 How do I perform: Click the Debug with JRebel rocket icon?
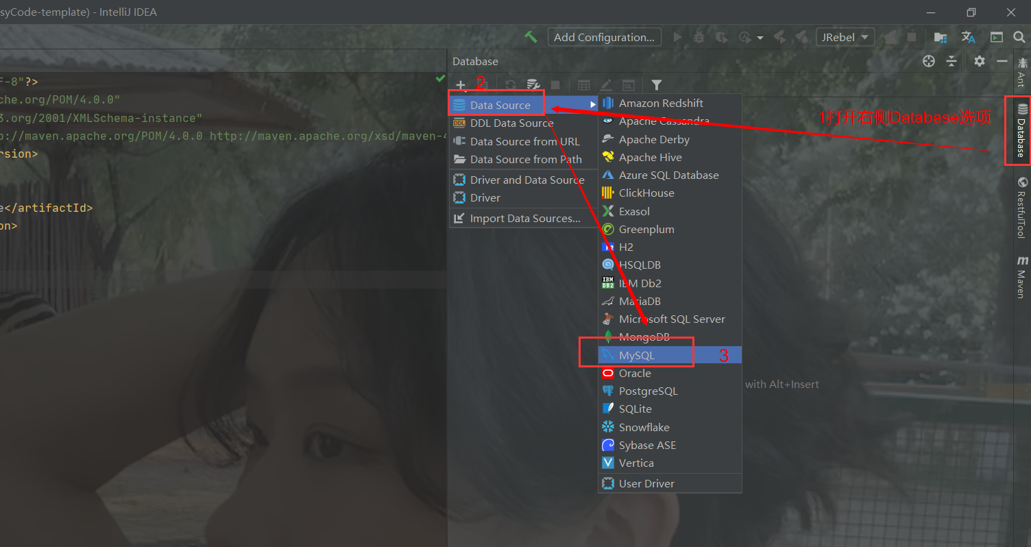point(800,37)
